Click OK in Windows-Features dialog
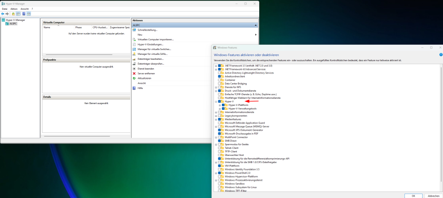Screen dimensions: 443x198 (x=413, y=196)
